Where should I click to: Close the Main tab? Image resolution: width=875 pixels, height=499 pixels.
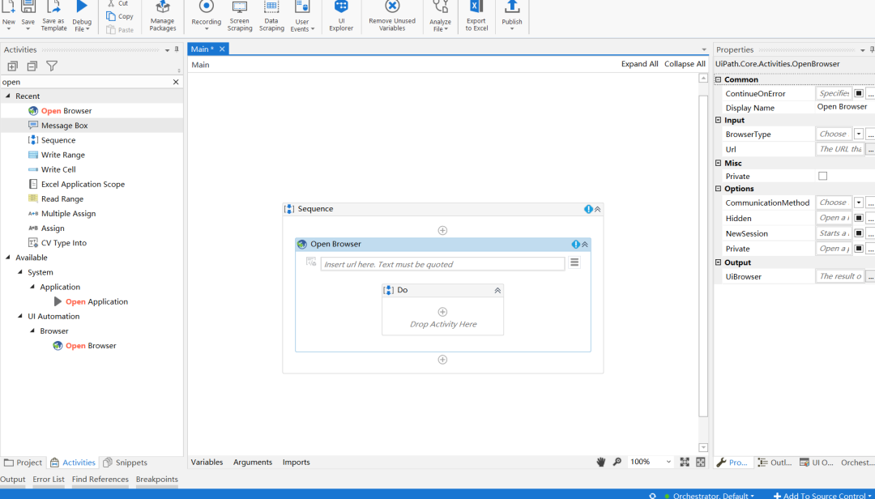(x=222, y=49)
